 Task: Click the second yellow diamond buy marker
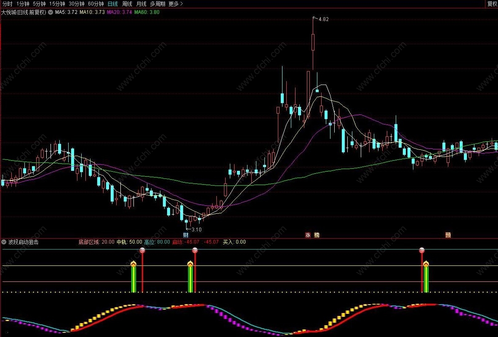click(190, 264)
